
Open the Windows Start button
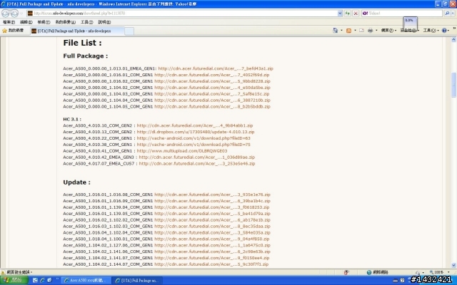pyautogui.click(x=14, y=280)
